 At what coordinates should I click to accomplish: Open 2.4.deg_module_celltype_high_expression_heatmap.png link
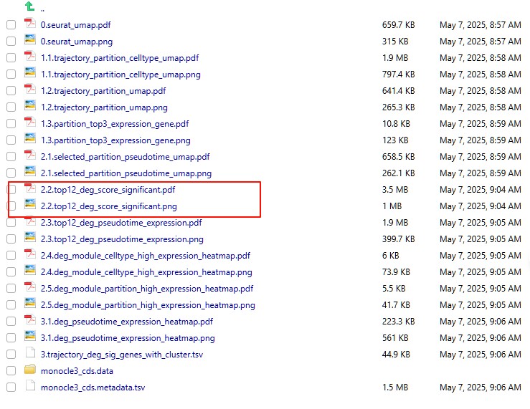pos(146,272)
